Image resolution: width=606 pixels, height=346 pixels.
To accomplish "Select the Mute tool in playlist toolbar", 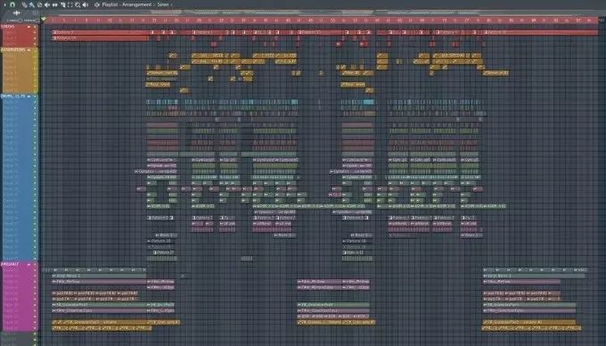I will [x=47, y=5].
